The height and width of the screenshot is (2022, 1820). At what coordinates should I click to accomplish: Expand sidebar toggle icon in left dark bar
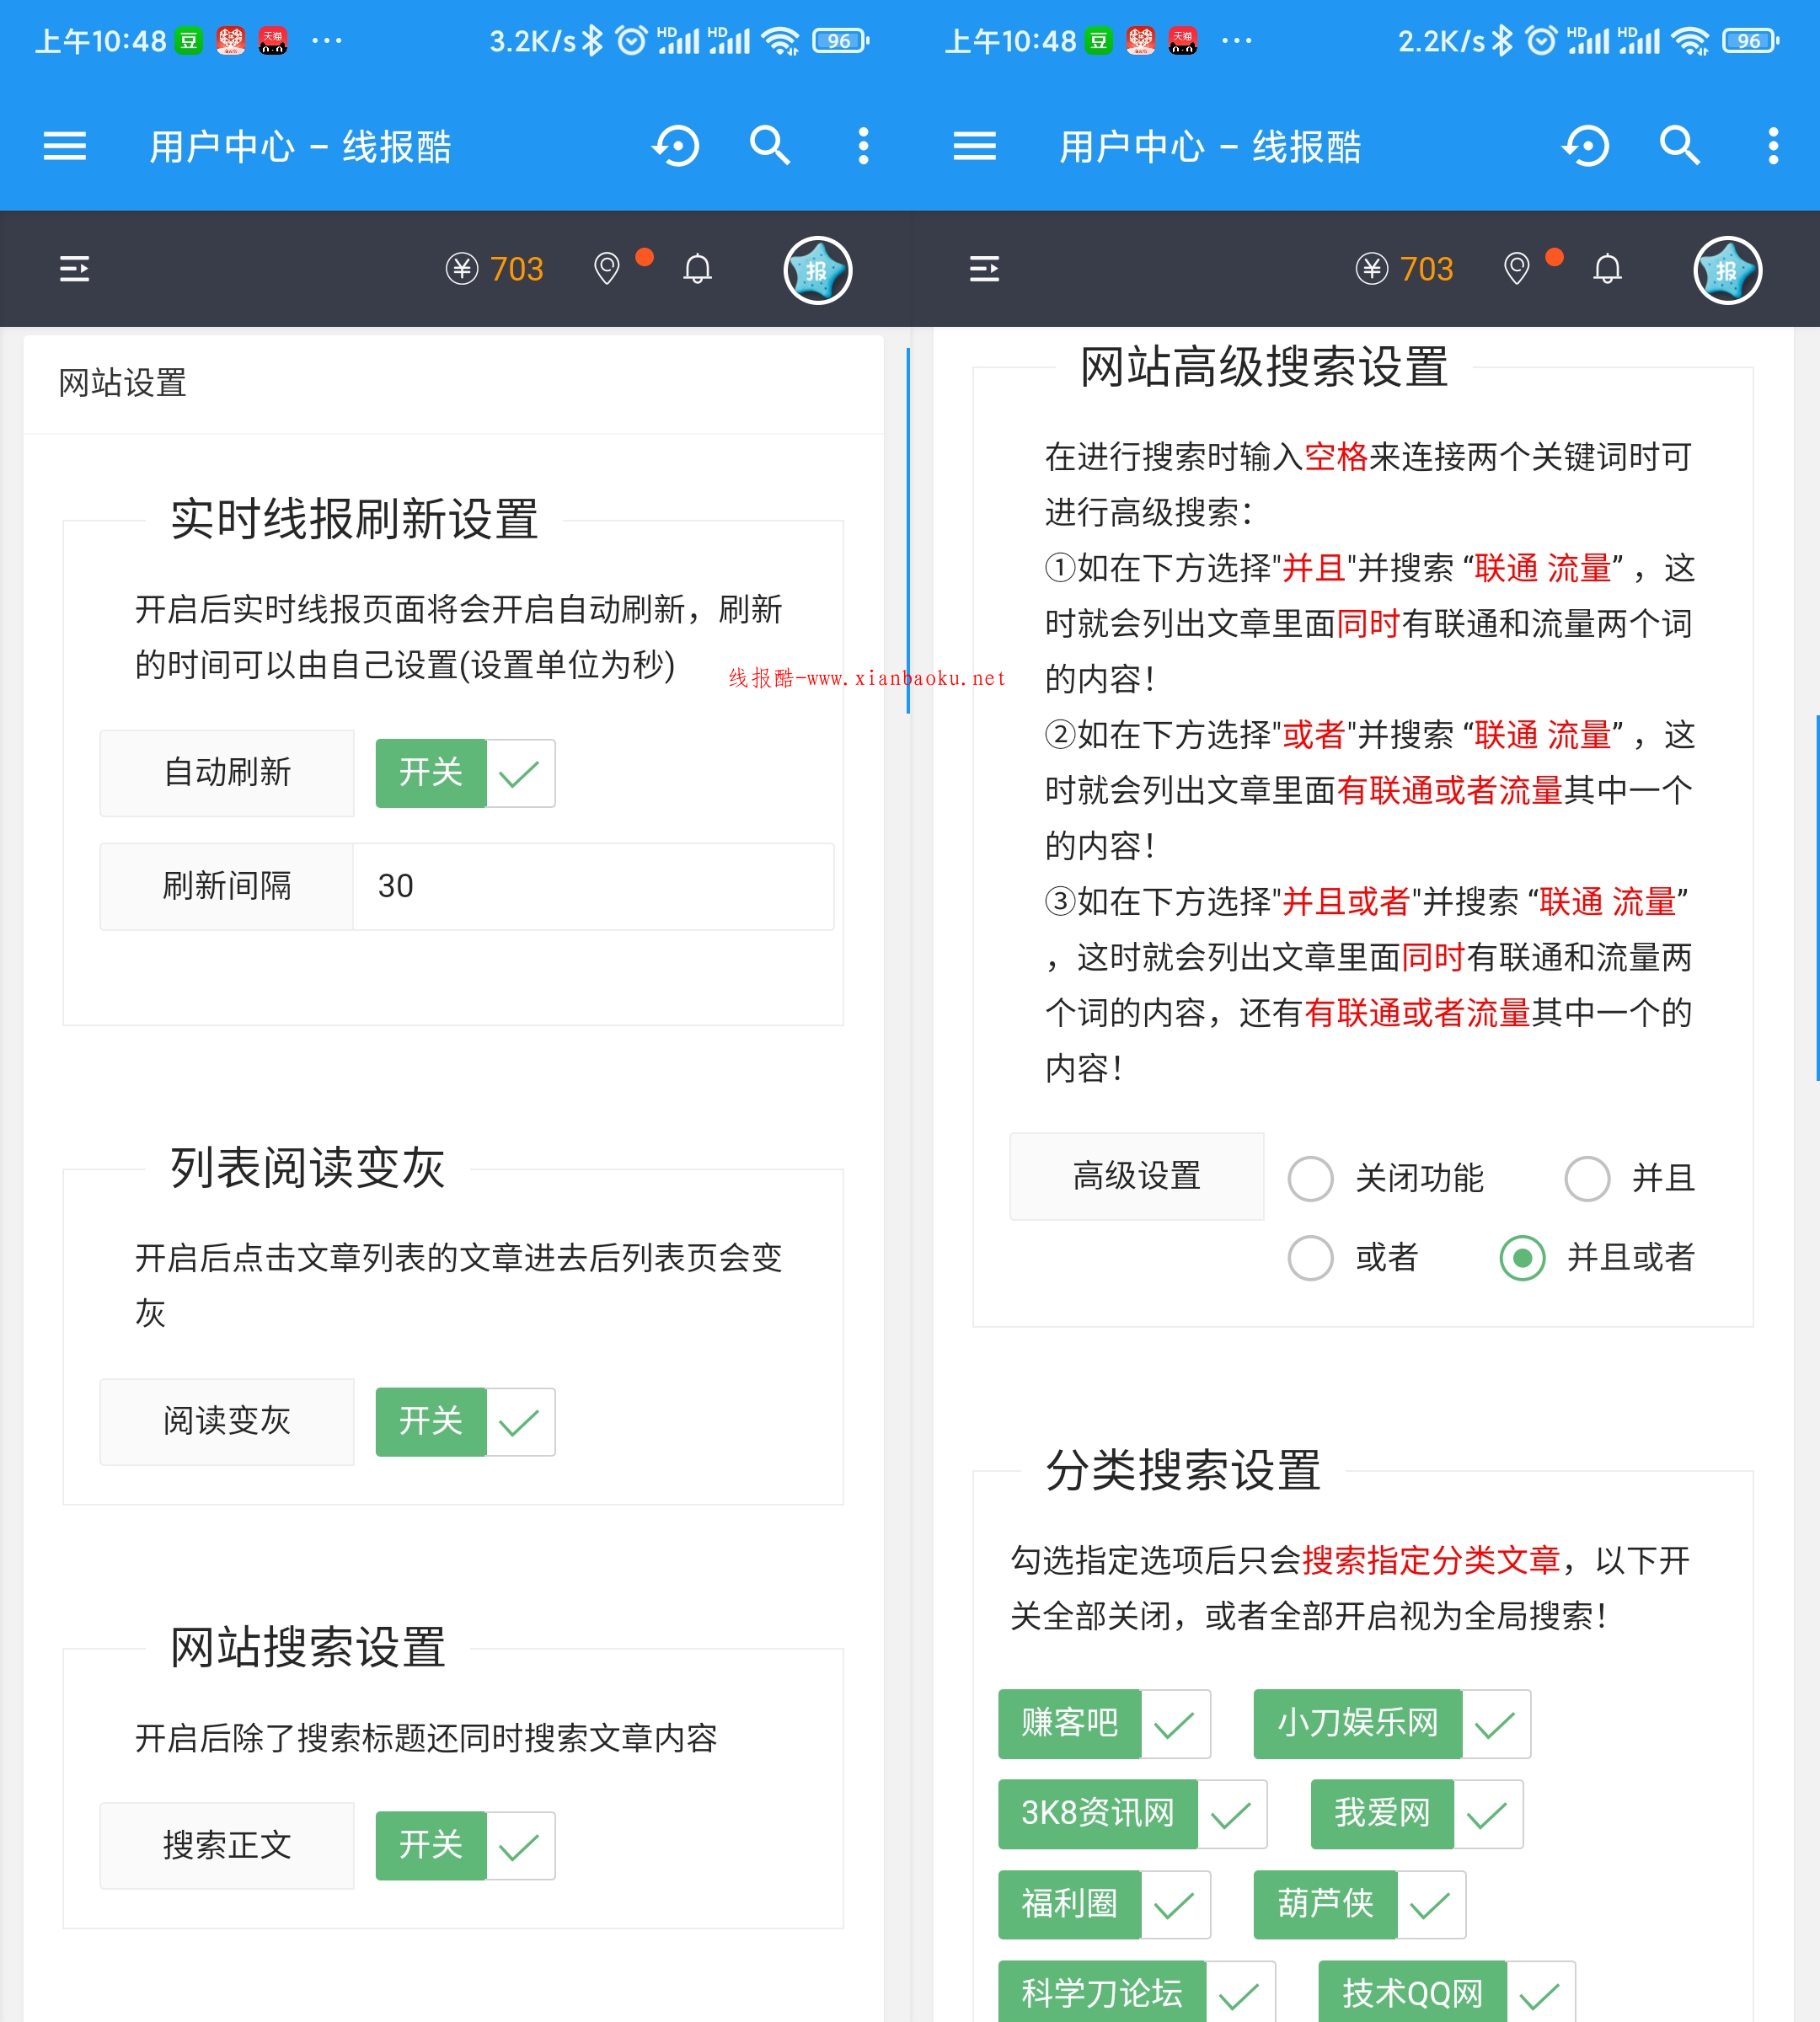coord(74,269)
